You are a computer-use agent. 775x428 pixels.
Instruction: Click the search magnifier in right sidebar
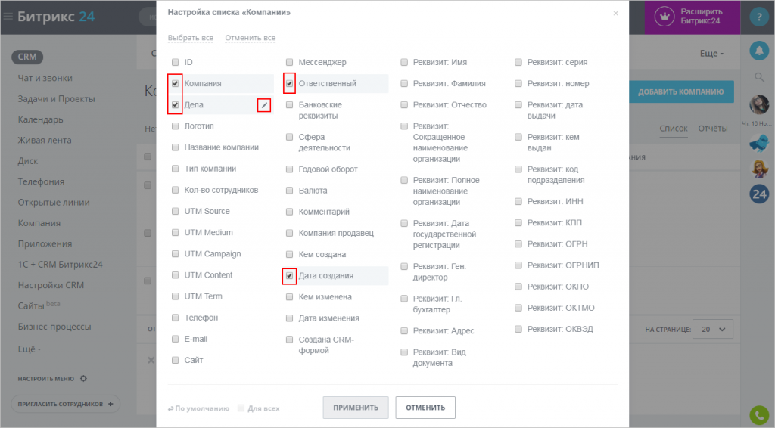coord(759,76)
